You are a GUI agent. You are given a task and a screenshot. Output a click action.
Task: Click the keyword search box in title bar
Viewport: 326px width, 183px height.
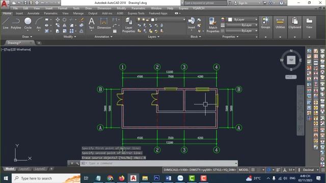pyautogui.click(x=205, y=3)
